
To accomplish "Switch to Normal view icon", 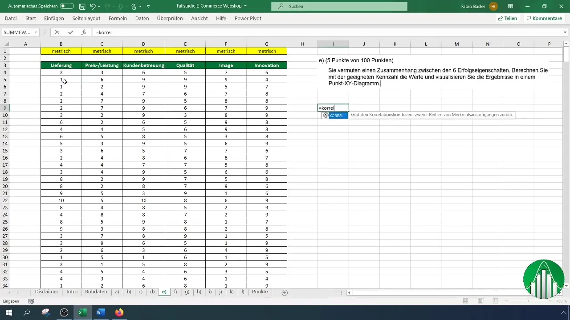I will (466, 301).
